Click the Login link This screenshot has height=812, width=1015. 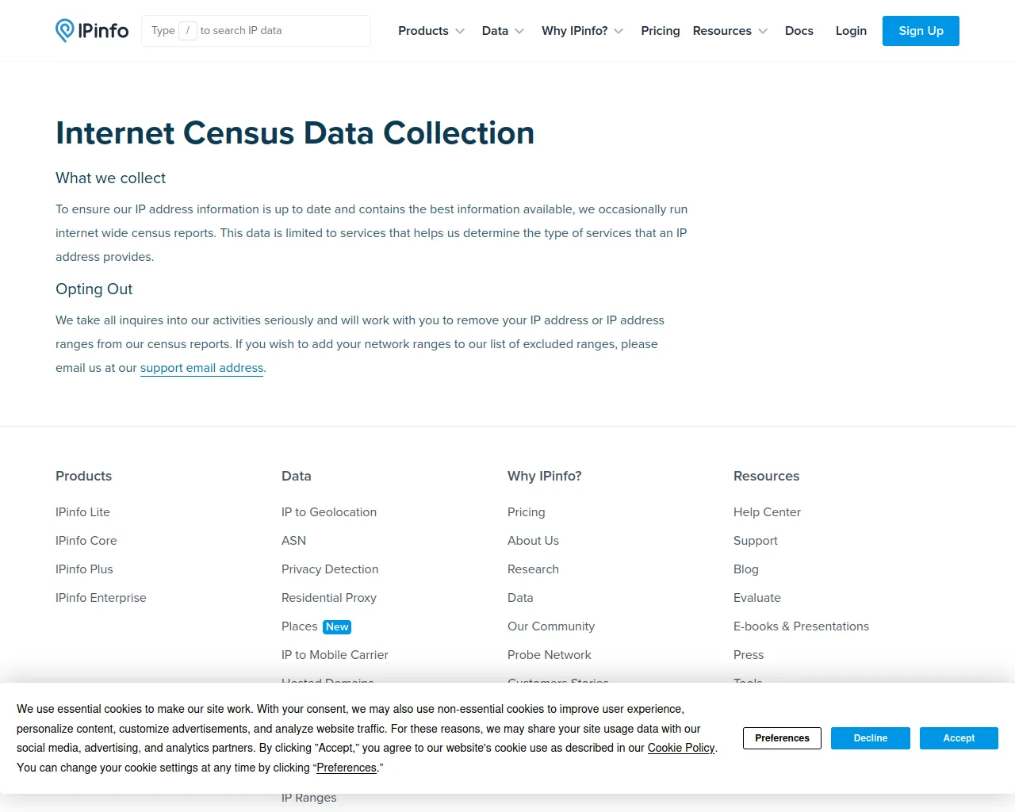(851, 31)
